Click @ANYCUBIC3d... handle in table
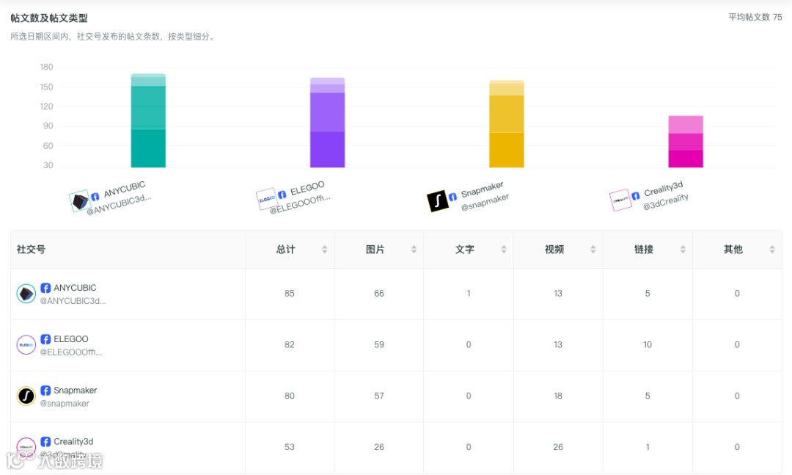The width and height of the screenshot is (792, 475). [73, 301]
